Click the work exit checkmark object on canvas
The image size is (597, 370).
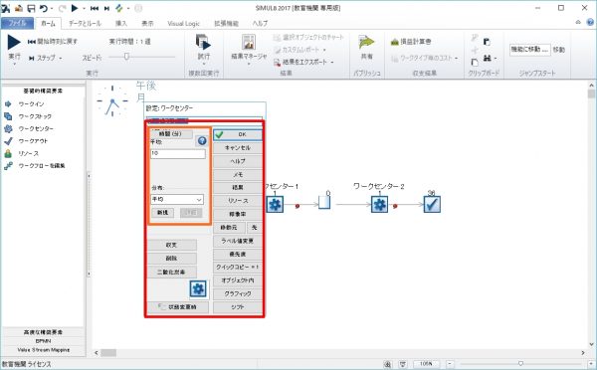pyautogui.click(x=432, y=205)
